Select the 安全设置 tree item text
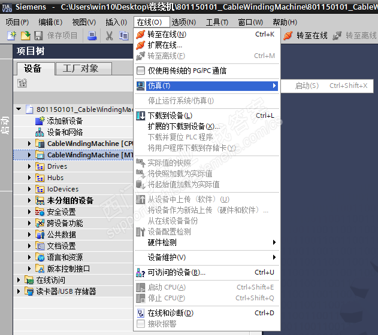 (x=61, y=212)
